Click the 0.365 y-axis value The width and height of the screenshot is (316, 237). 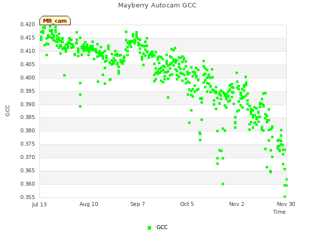[x=28, y=170]
